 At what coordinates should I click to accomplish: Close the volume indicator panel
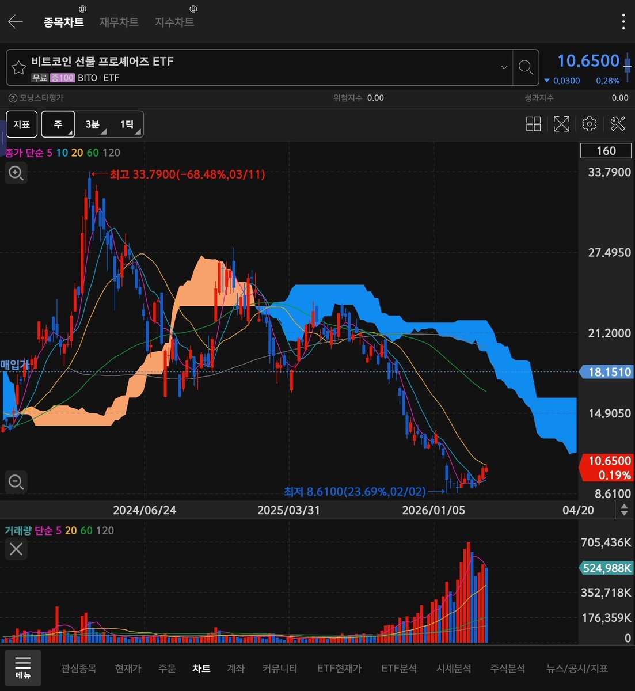coord(16,549)
